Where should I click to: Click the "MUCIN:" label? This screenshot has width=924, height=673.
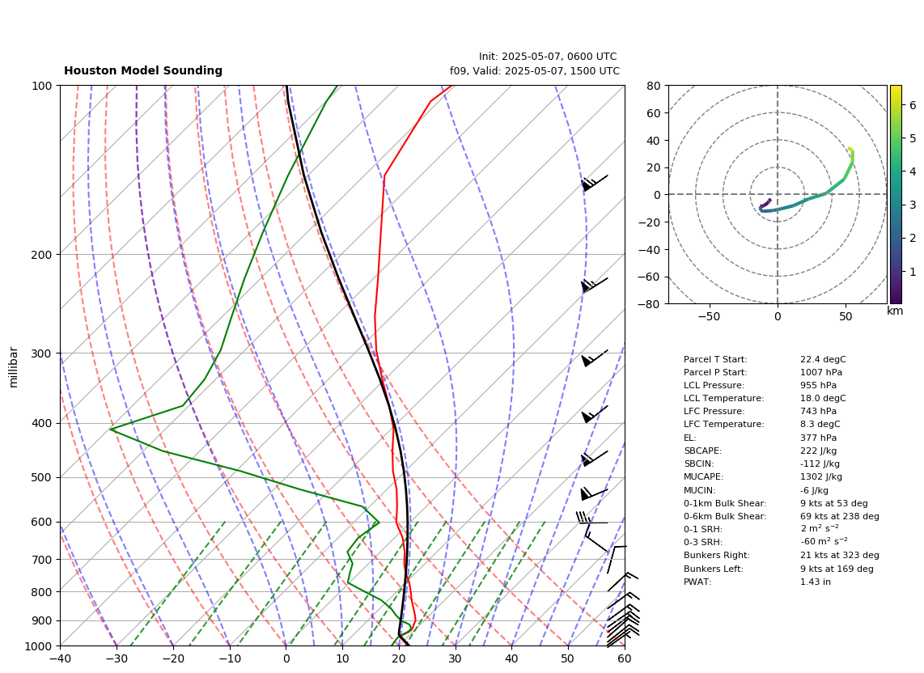[699, 490]
